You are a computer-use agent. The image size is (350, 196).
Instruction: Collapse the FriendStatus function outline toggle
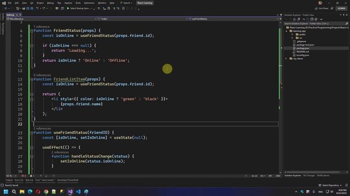pos(32,30)
